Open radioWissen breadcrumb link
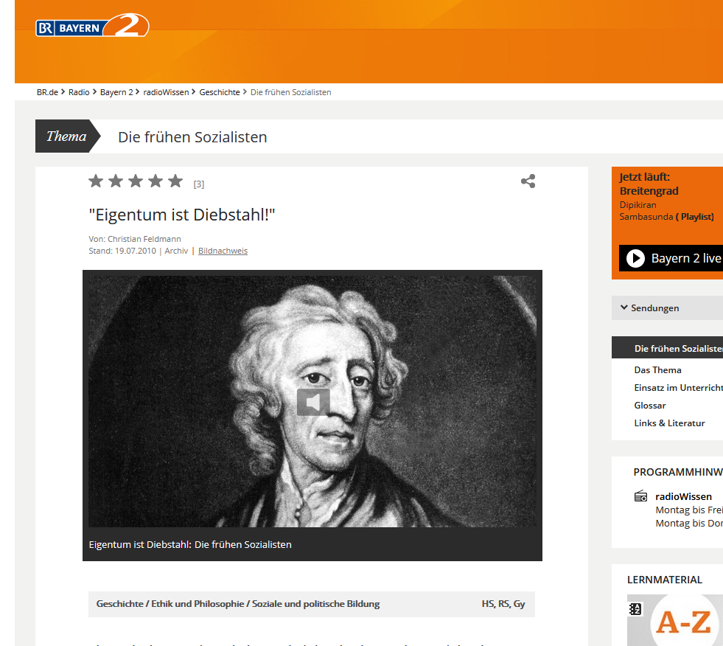The height and width of the screenshot is (646, 723). 166,92
